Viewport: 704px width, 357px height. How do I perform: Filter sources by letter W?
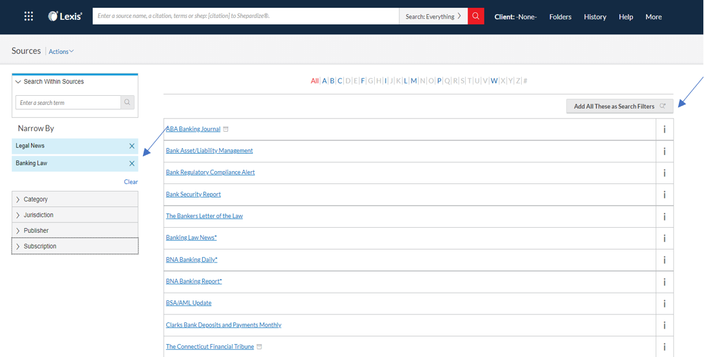[x=494, y=81]
